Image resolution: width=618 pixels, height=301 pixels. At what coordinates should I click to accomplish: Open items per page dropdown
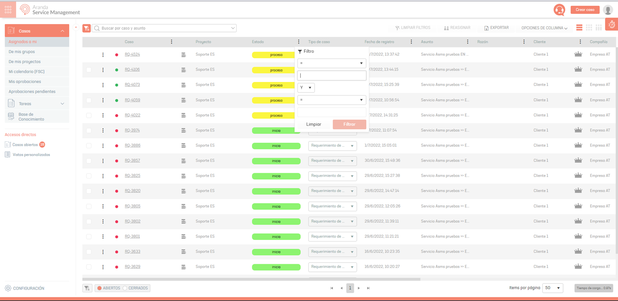click(552, 288)
